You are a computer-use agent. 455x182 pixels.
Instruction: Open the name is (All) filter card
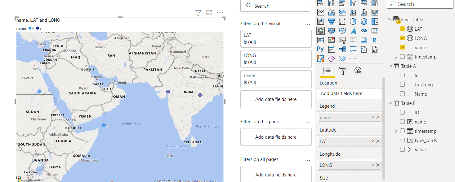coord(276,79)
